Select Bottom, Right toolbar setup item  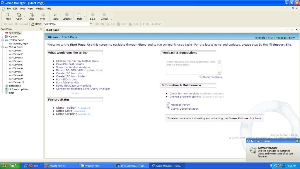pyautogui.click(x=21, y=44)
